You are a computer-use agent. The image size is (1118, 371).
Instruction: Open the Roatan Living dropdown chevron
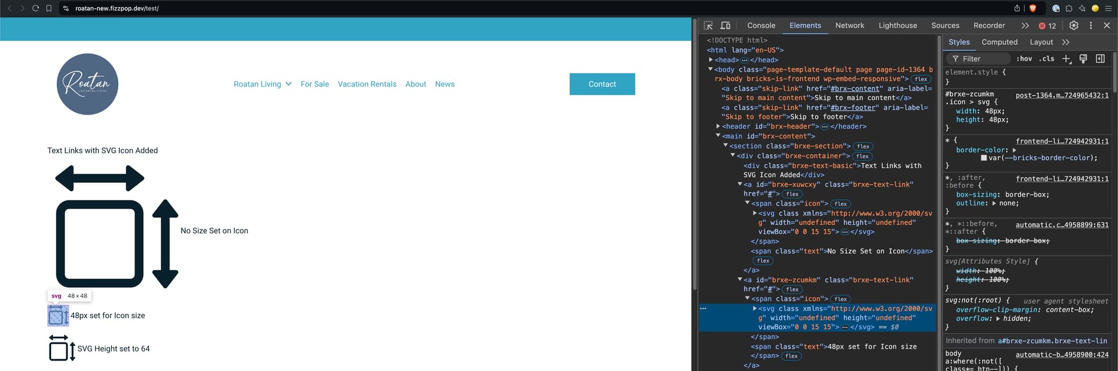tap(288, 84)
